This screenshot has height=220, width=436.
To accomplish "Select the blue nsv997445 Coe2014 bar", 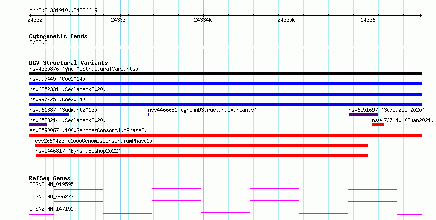I will pyautogui.click(x=225, y=84).
